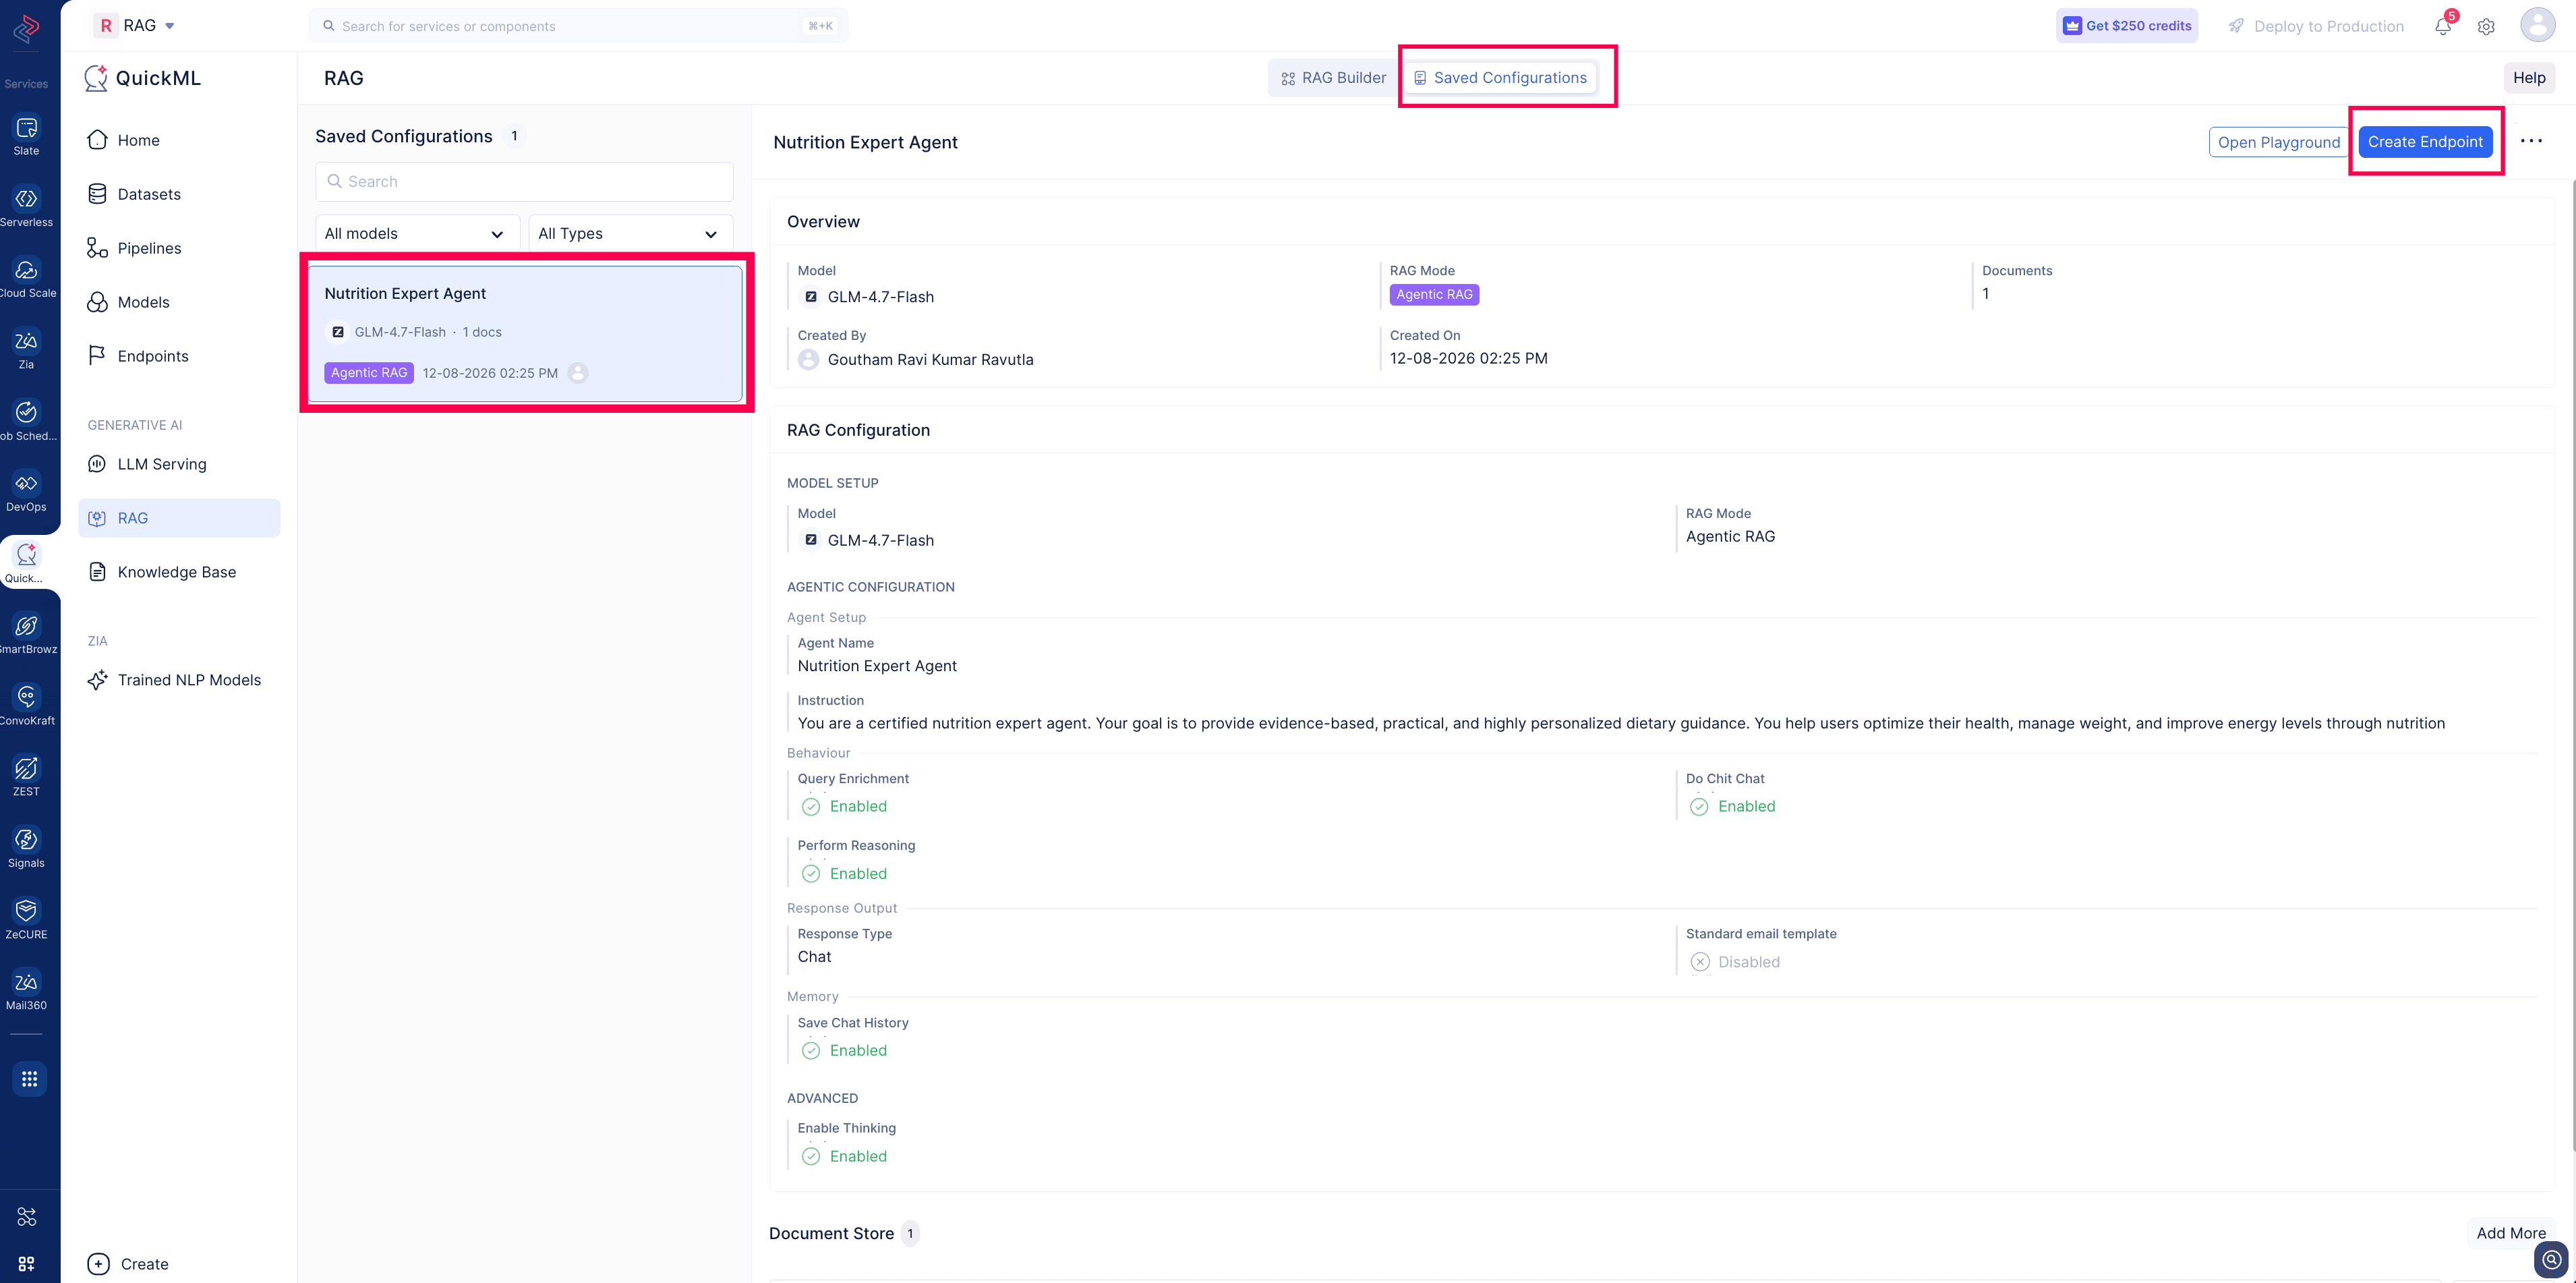The height and width of the screenshot is (1283, 2576).
Task: Open the ConvoKraft service icon
Action: tap(26, 697)
